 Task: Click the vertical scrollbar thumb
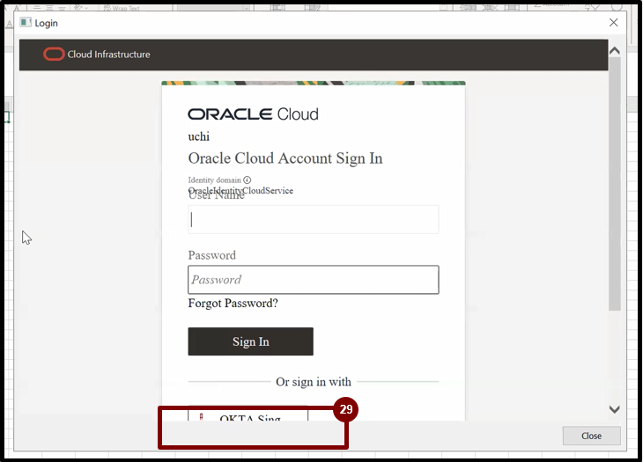pyautogui.click(x=614, y=185)
